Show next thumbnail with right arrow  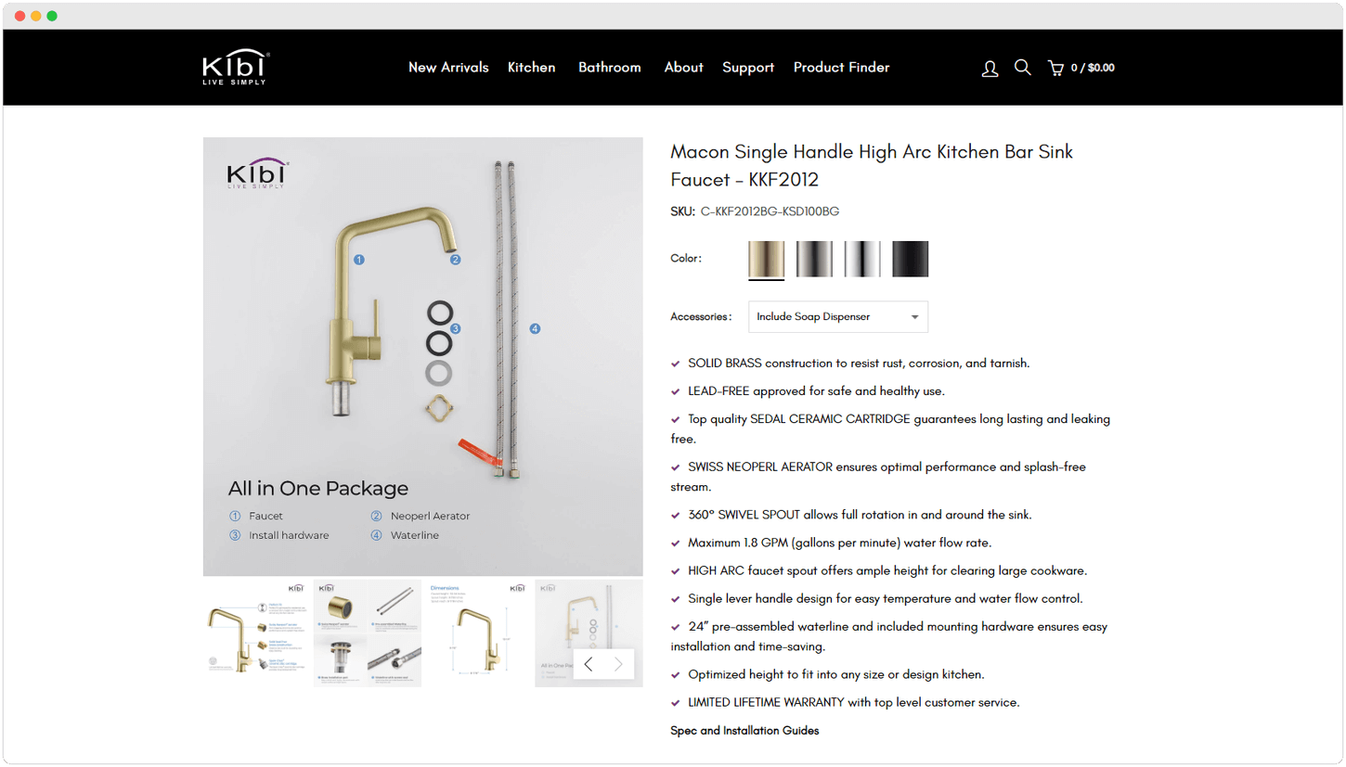[x=619, y=664]
